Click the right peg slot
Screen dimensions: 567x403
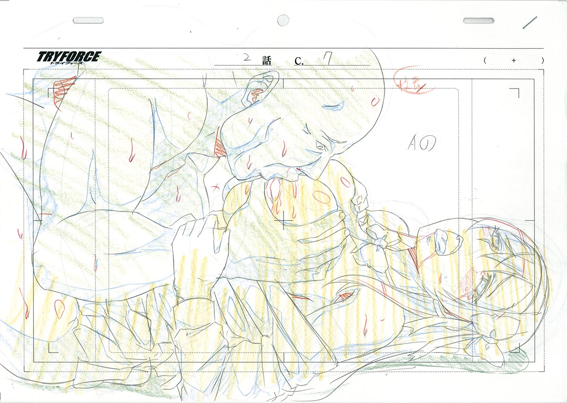pyautogui.click(x=478, y=20)
